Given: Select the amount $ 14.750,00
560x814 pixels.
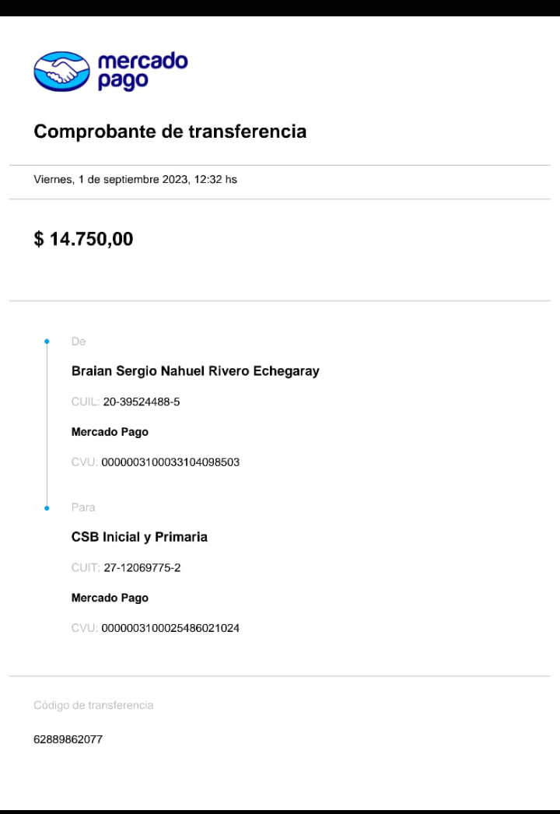Looking at the screenshot, I should [x=83, y=239].
